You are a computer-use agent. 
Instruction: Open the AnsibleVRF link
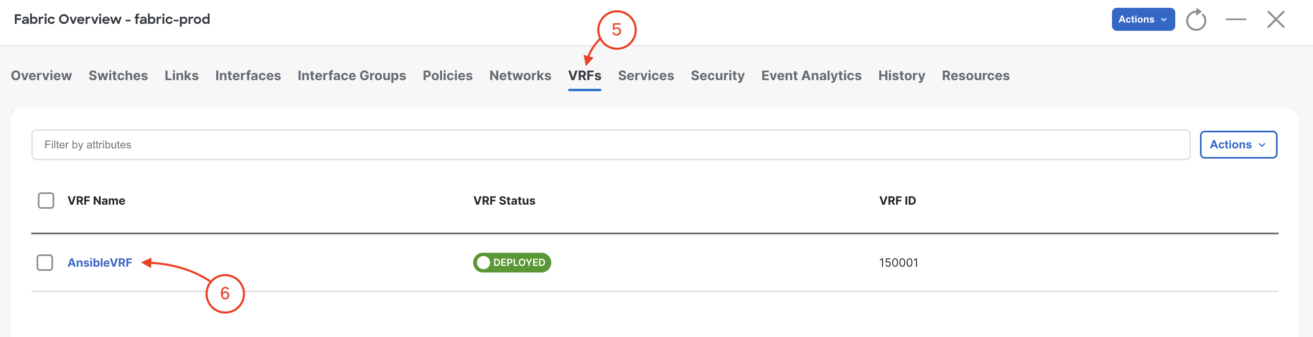(x=100, y=263)
